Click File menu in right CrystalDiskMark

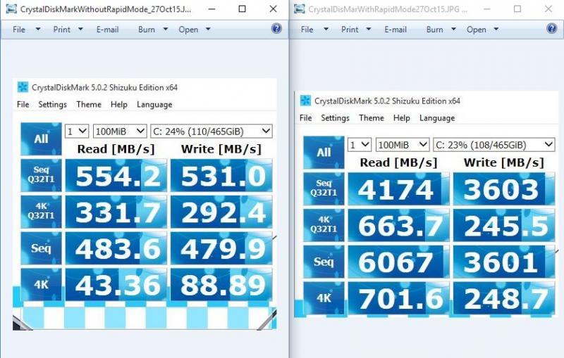click(x=306, y=118)
